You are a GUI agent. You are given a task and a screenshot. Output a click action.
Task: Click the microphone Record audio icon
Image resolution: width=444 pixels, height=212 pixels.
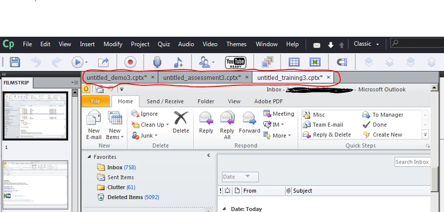157,62
